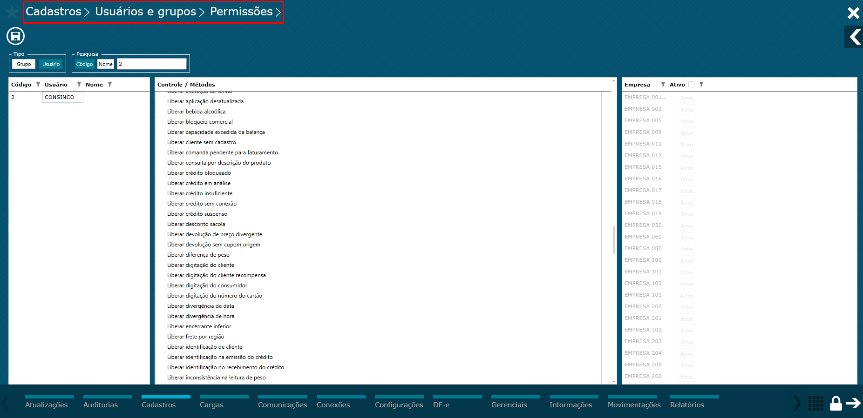Select 'Liberar desconto sacola' row
Viewport: 863px width, 418px height.
pyautogui.click(x=196, y=224)
